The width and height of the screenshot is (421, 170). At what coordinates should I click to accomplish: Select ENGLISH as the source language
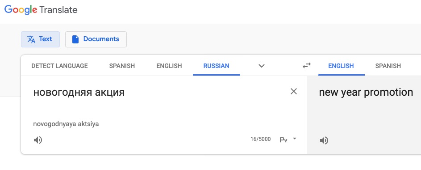coord(169,66)
